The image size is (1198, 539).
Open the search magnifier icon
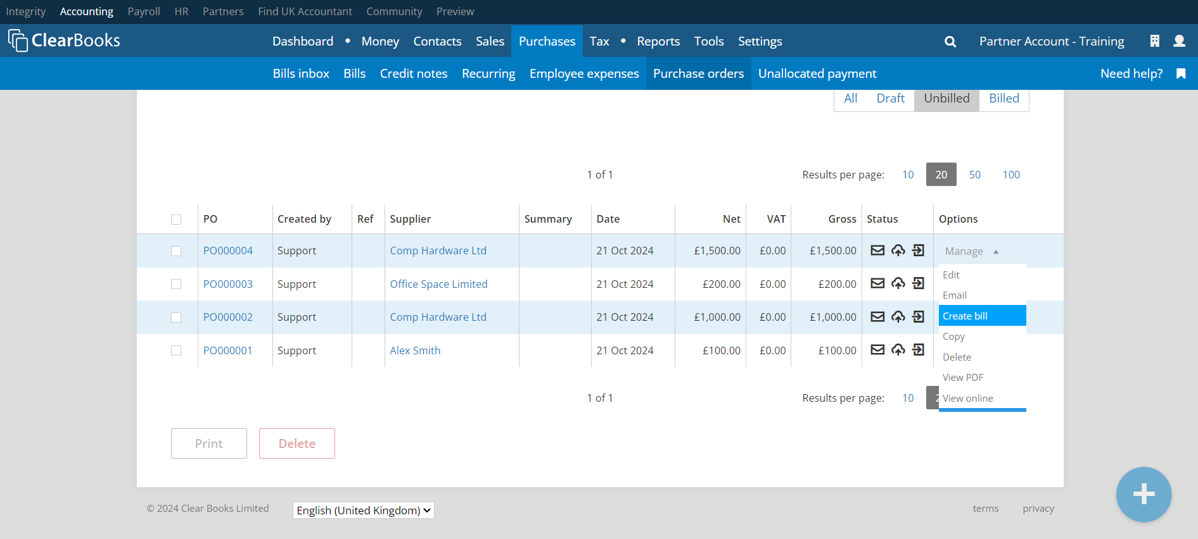(x=950, y=42)
